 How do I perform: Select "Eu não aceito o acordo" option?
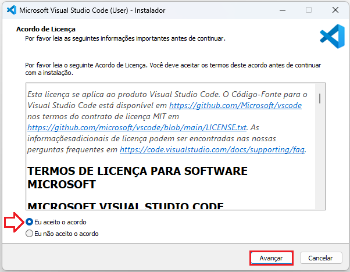(x=29, y=234)
